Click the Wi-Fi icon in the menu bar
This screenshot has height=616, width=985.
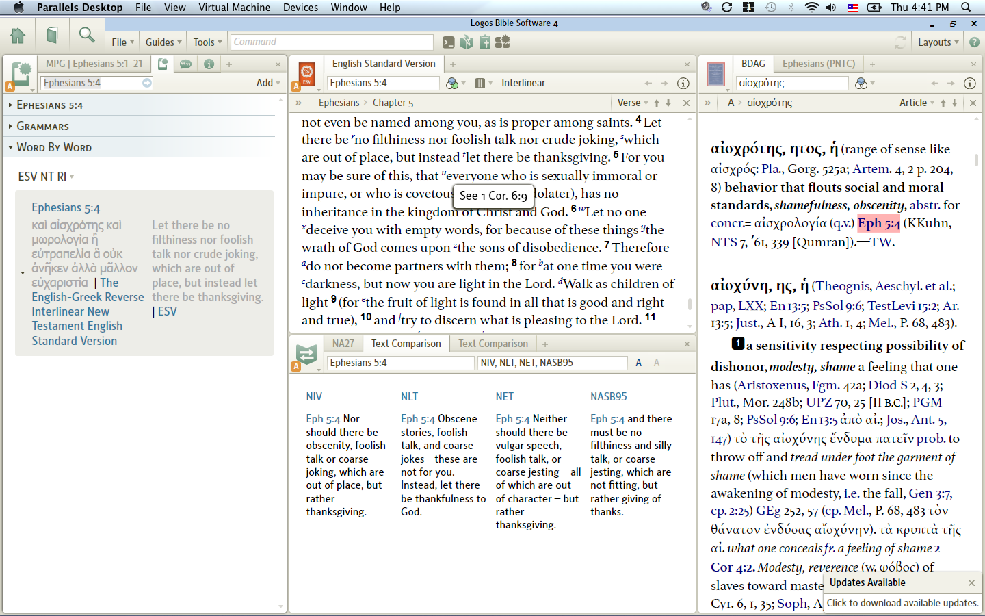[x=811, y=8]
